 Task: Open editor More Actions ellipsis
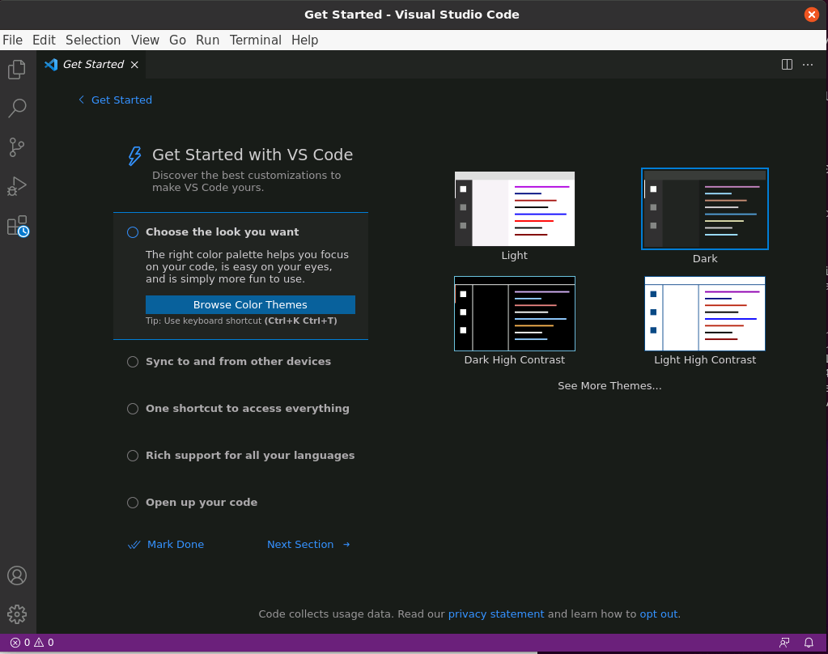tap(808, 65)
